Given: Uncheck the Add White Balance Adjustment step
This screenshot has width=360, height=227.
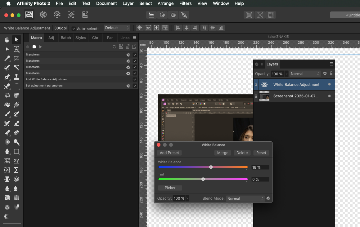Looking at the screenshot, I should pyautogui.click(x=135, y=79).
